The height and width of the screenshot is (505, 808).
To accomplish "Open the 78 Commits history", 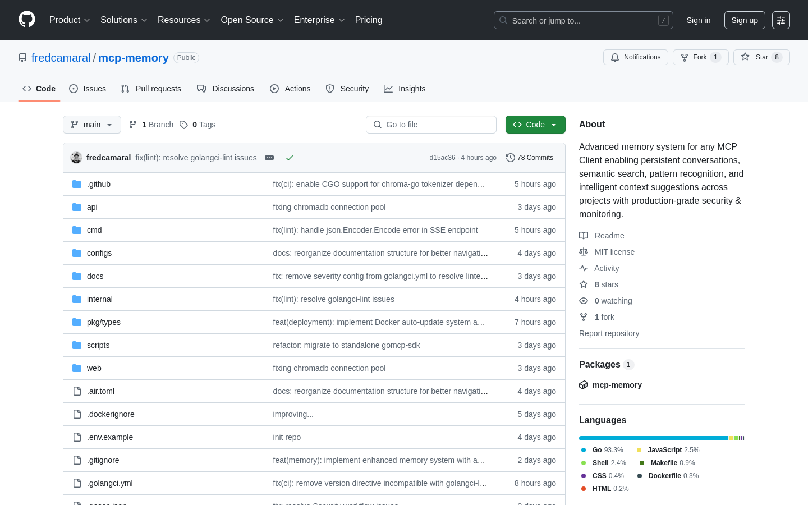I will 530,158.
